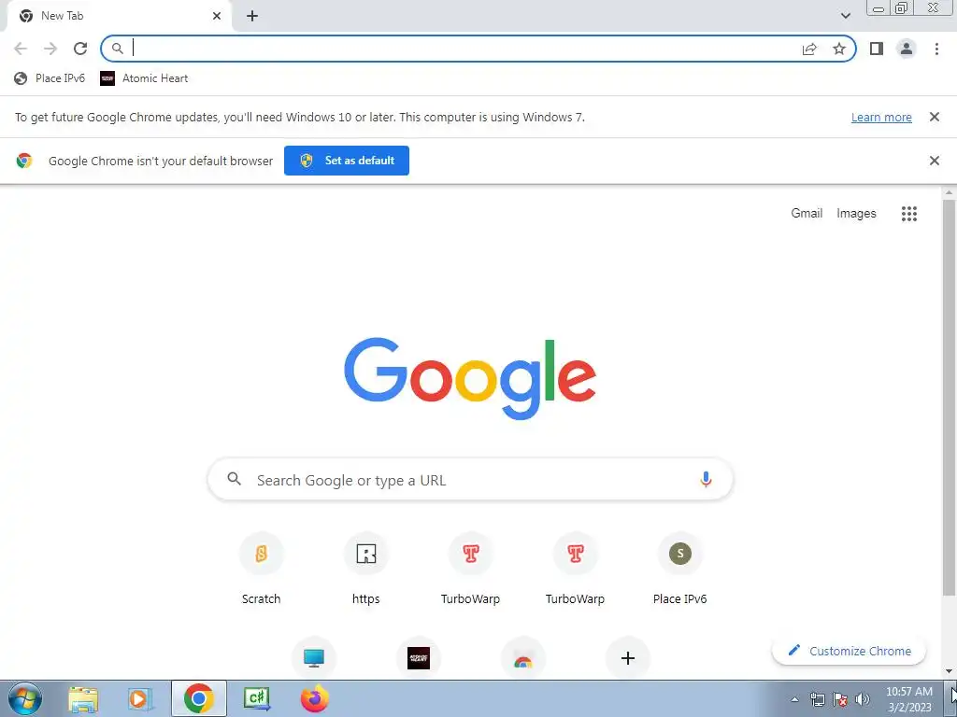Reload the page with refresh icon
This screenshot has height=717, width=957.
pyautogui.click(x=80, y=49)
